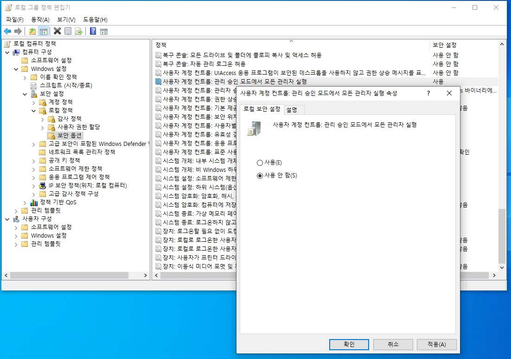
Task: Expand the 감사 정책 node
Action: click(42, 119)
